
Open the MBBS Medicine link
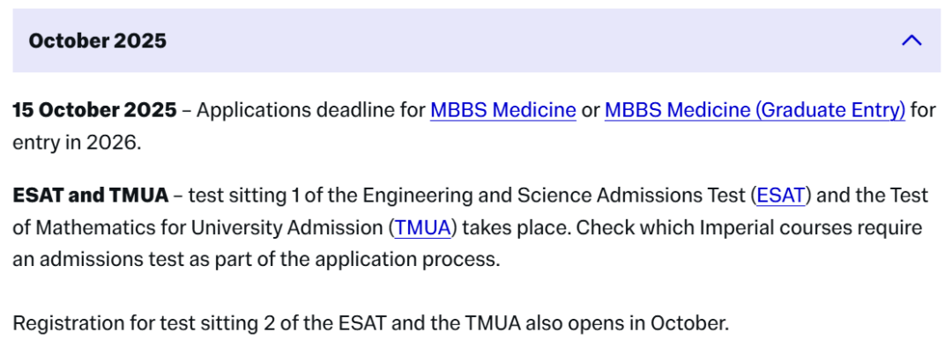coord(503,110)
